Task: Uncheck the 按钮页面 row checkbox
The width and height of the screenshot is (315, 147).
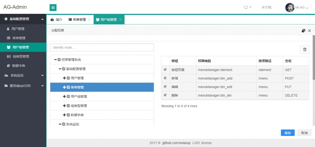Action: [165, 70]
